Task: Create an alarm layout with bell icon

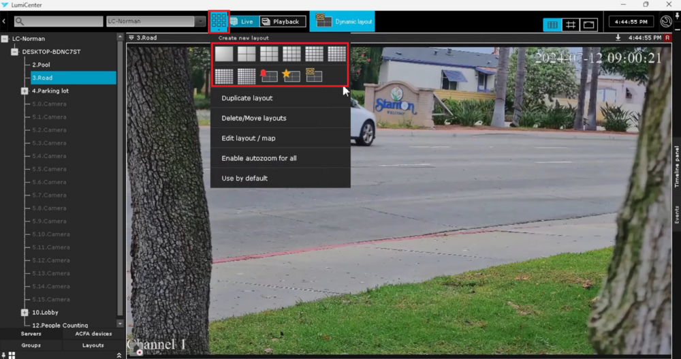Action: [269, 76]
